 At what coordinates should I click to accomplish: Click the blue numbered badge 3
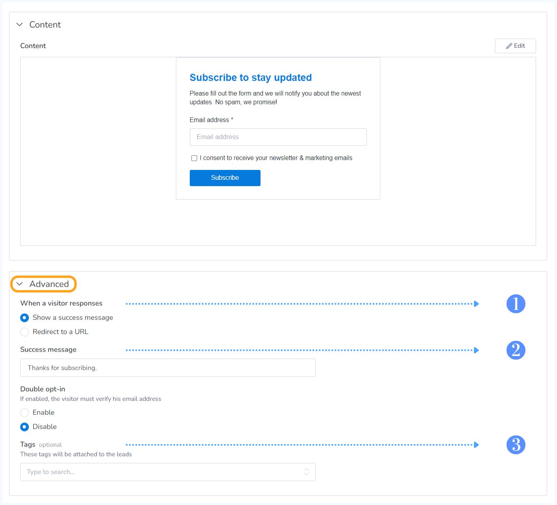click(x=516, y=445)
